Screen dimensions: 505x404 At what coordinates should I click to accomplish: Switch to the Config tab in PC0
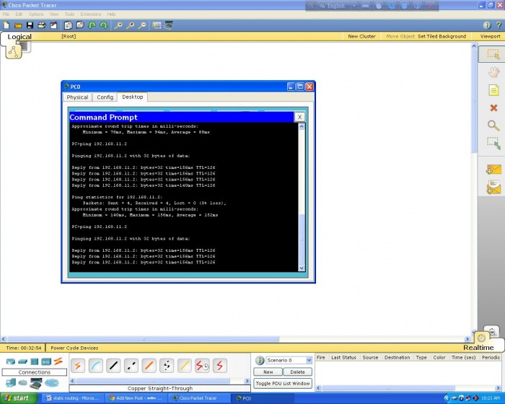tap(105, 97)
